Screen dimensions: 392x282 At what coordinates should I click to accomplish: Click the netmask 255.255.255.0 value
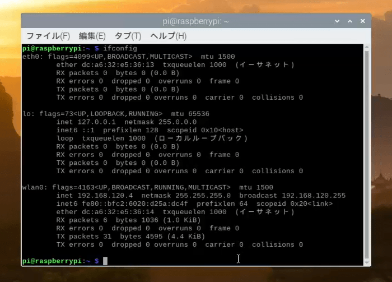coord(203,196)
